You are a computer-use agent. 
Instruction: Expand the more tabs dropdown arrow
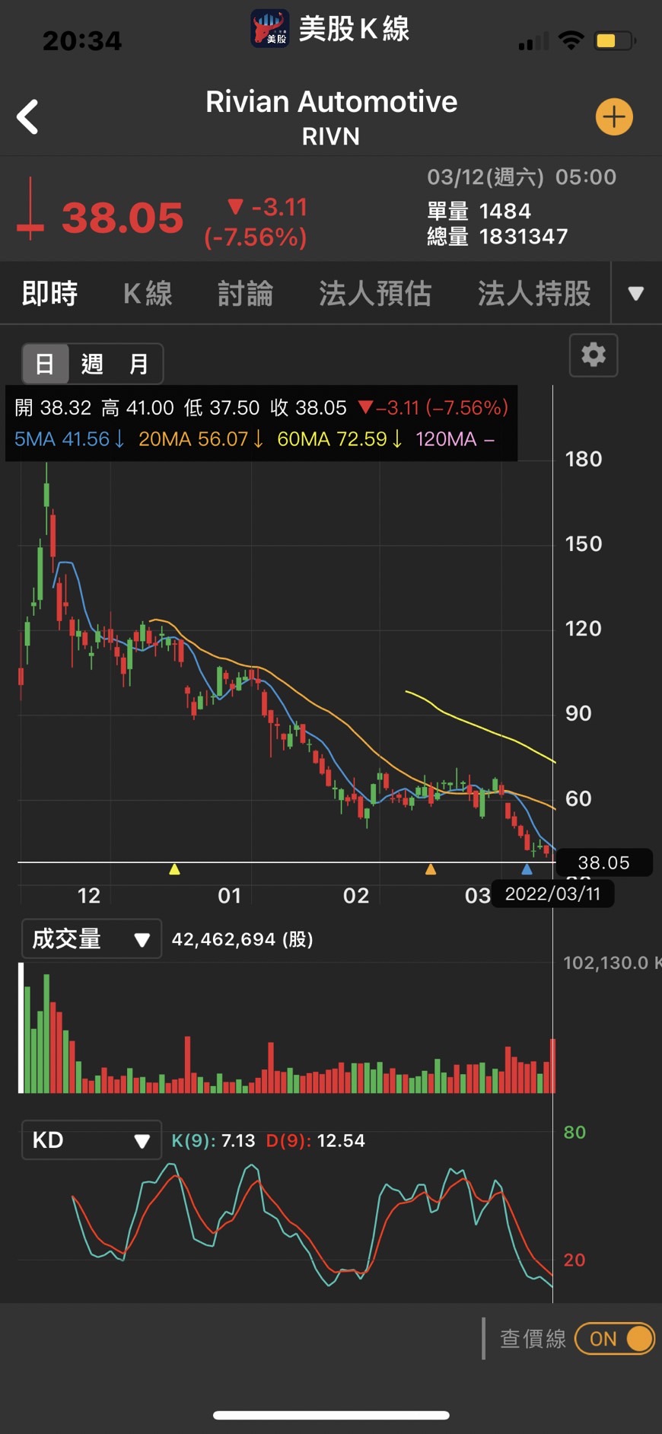pyautogui.click(x=636, y=294)
